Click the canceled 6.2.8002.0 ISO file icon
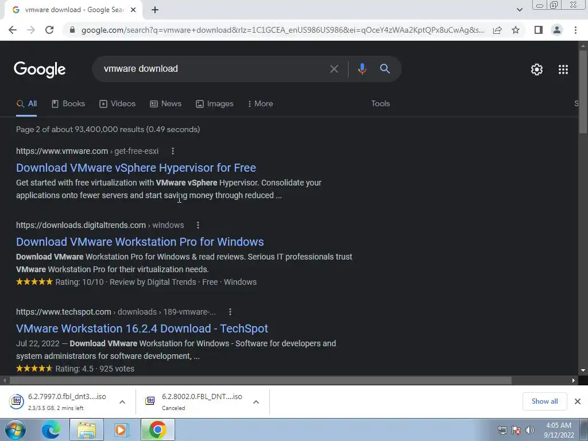 (x=150, y=401)
